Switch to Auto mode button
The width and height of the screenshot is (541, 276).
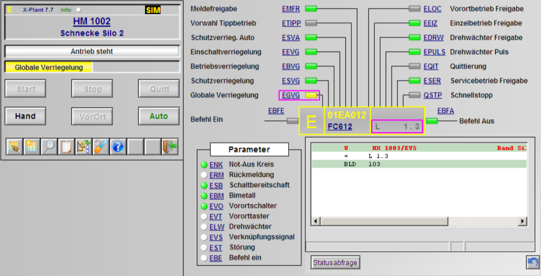(x=159, y=116)
